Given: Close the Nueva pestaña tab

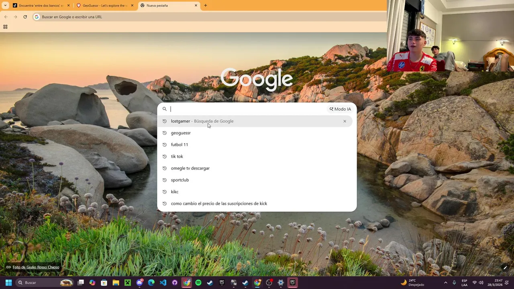Looking at the screenshot, I should pos(196,6).
